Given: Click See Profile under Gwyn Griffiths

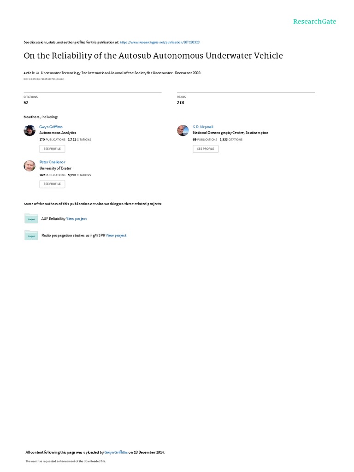Looking at the screenshot, I should (x=52, y=149).
